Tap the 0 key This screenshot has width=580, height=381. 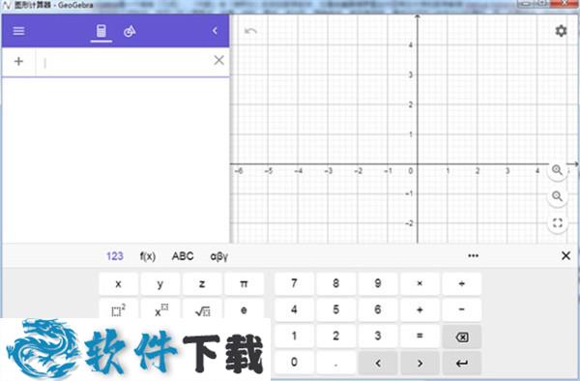point(294,363)
